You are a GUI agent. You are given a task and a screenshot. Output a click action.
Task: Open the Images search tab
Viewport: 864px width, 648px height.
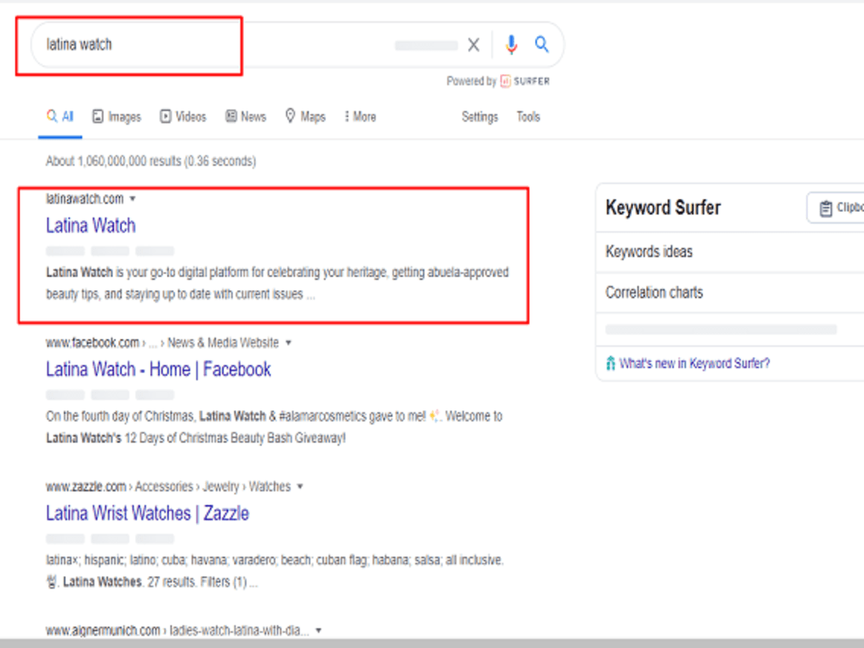[x=117, y=117]
